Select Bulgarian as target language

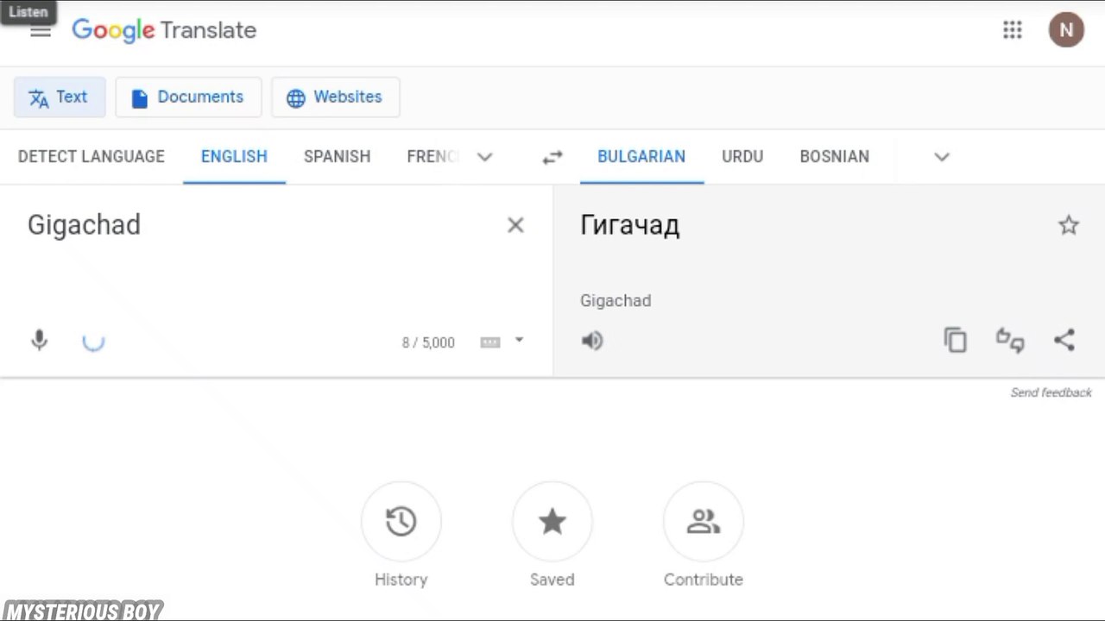641,156
